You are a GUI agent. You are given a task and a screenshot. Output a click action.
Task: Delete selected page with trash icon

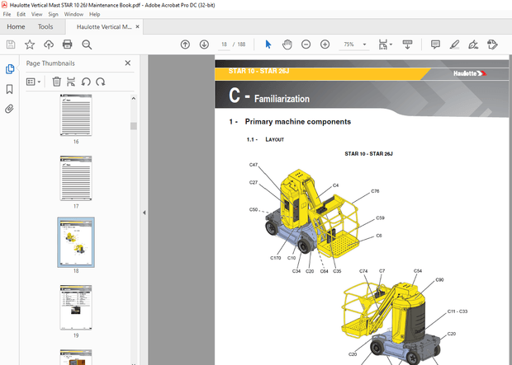[x=56, y=82]
